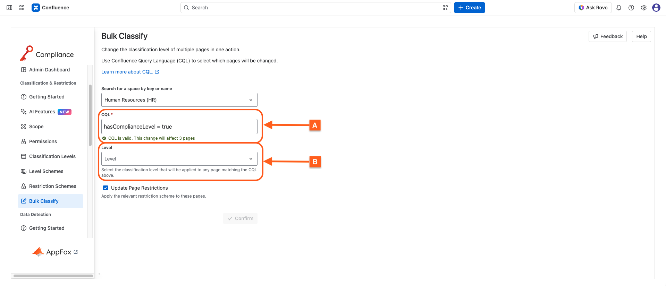This screenshot has height=286, width=666.
Task: Click the Classification Levels list icon
Action: tap(24, 156)
